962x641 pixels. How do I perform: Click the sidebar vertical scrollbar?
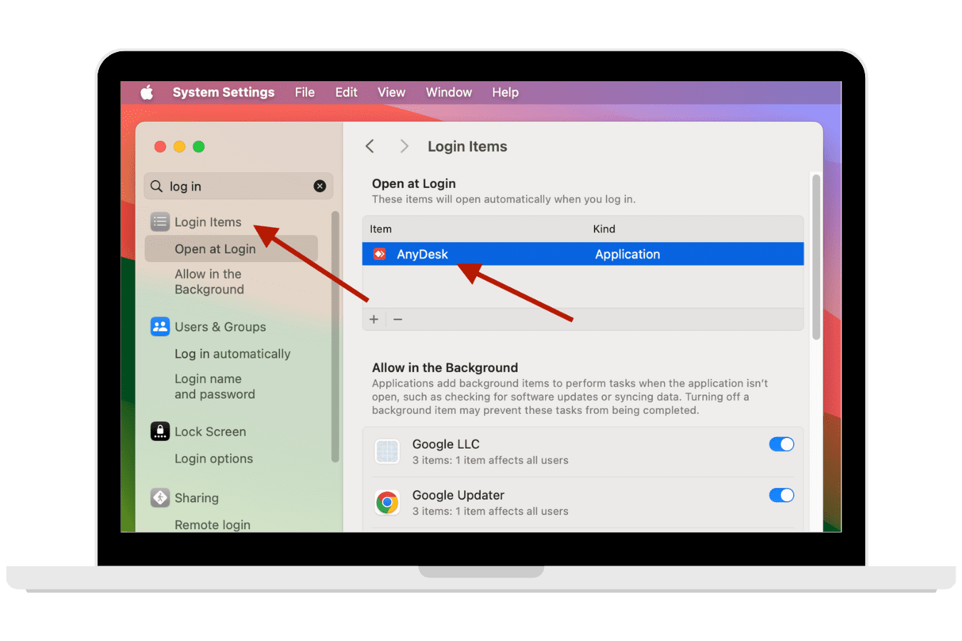[335, 336]
